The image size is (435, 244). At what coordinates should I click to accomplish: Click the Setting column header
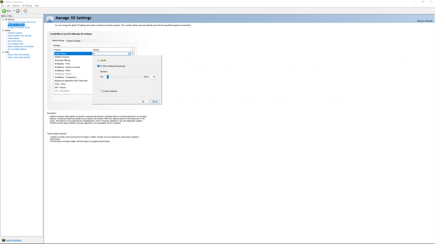pyautogui.click(x=111, y=50)
